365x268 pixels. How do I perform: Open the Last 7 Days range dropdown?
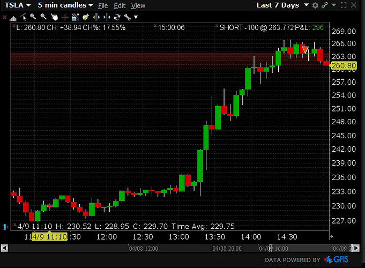282,5
